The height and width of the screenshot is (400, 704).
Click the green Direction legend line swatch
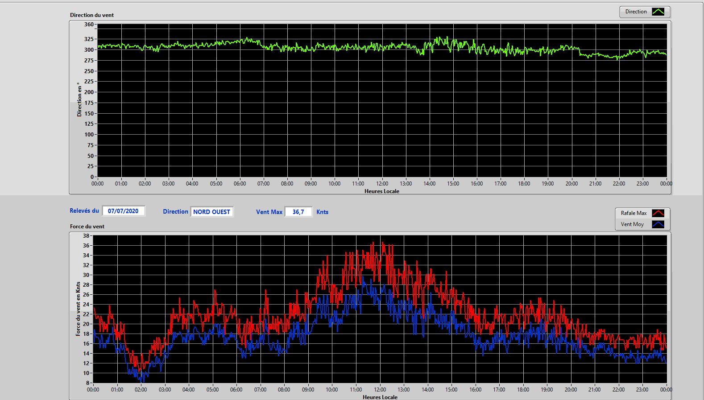[x=658, y=12]
